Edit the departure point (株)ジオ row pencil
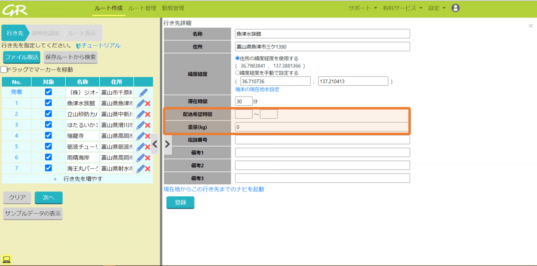Image resolution: width=537 pixels, height=266 pixels. (x=143, y=92)
